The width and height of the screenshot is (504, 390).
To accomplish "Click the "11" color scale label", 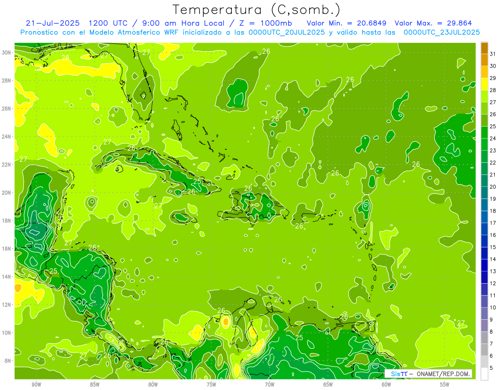I will pyautogui.click(x=493, y=295).
